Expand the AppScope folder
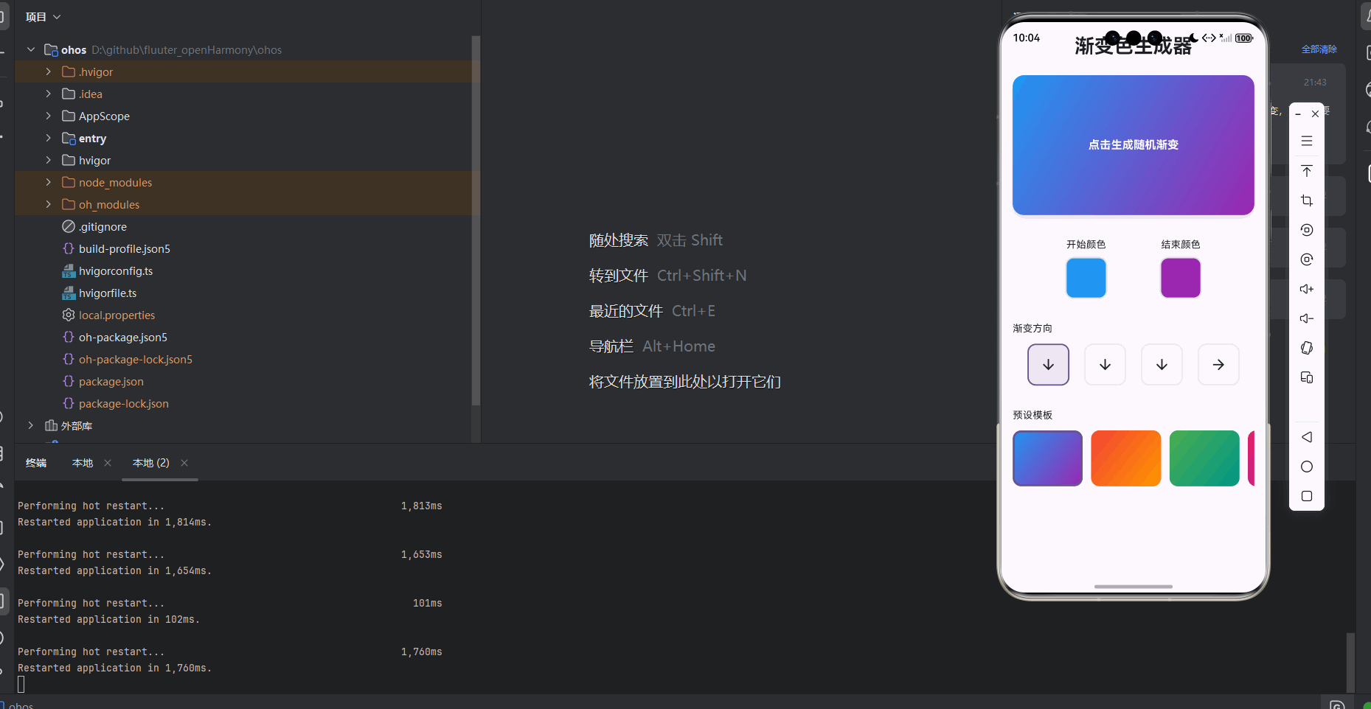The height and width of the screenshot is (709, 1371). point(49,116)
